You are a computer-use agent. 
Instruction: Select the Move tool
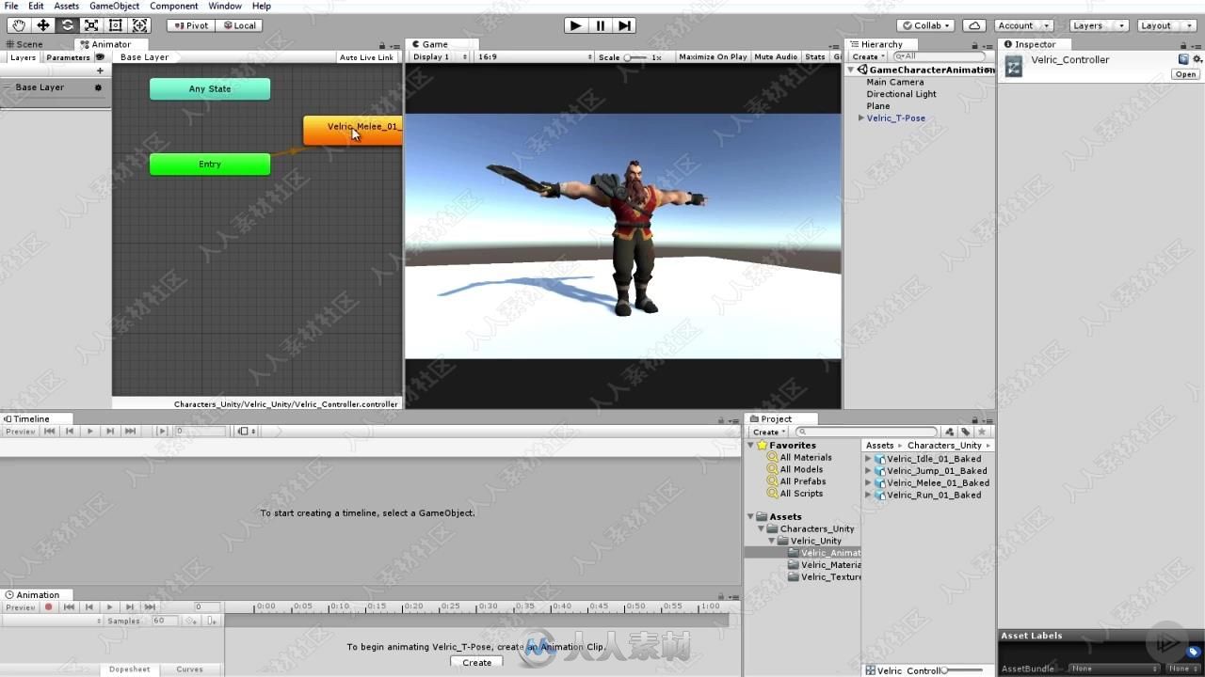pos(42,25)
